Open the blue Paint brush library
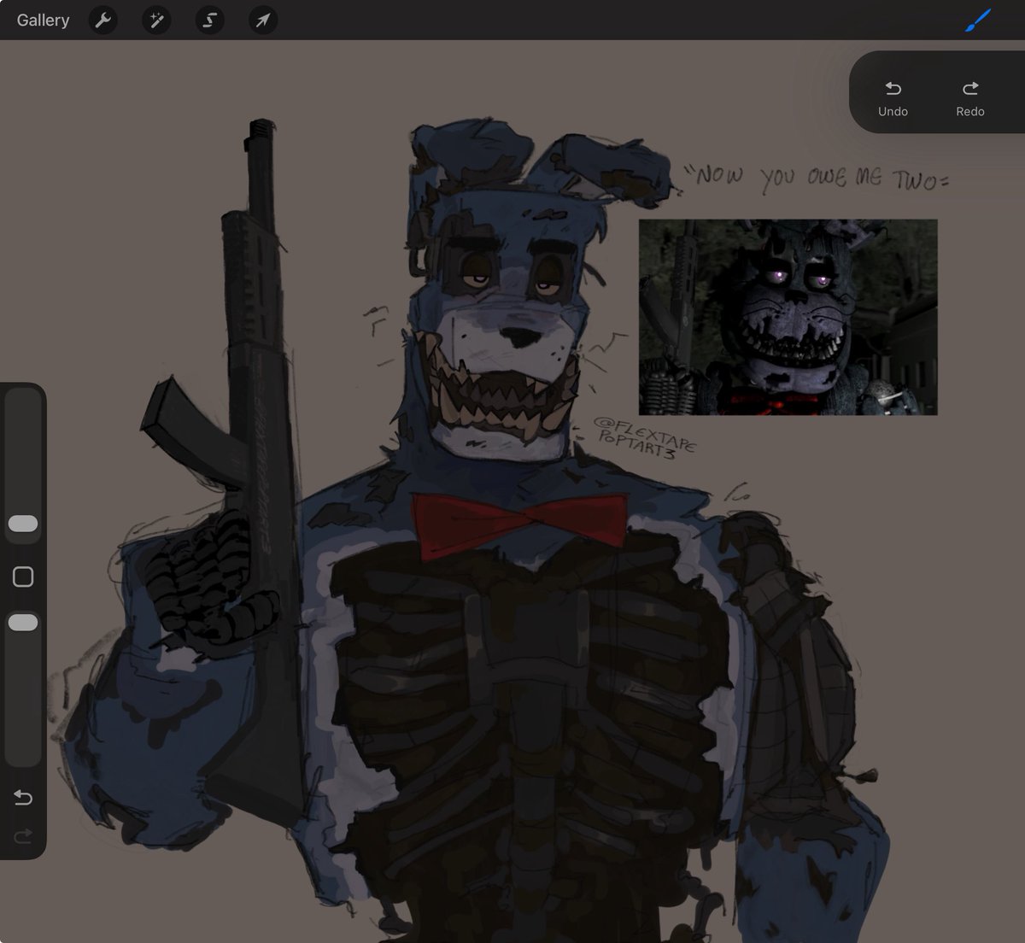 [x=976, y=20]
